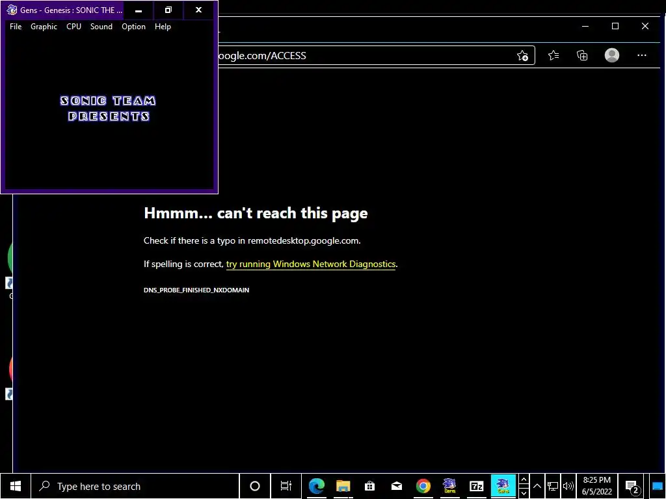The width and height of the screenshot is (666, 499).
Task: Open Edge Settings and more ellipsis menu
Action: point(642,56)
